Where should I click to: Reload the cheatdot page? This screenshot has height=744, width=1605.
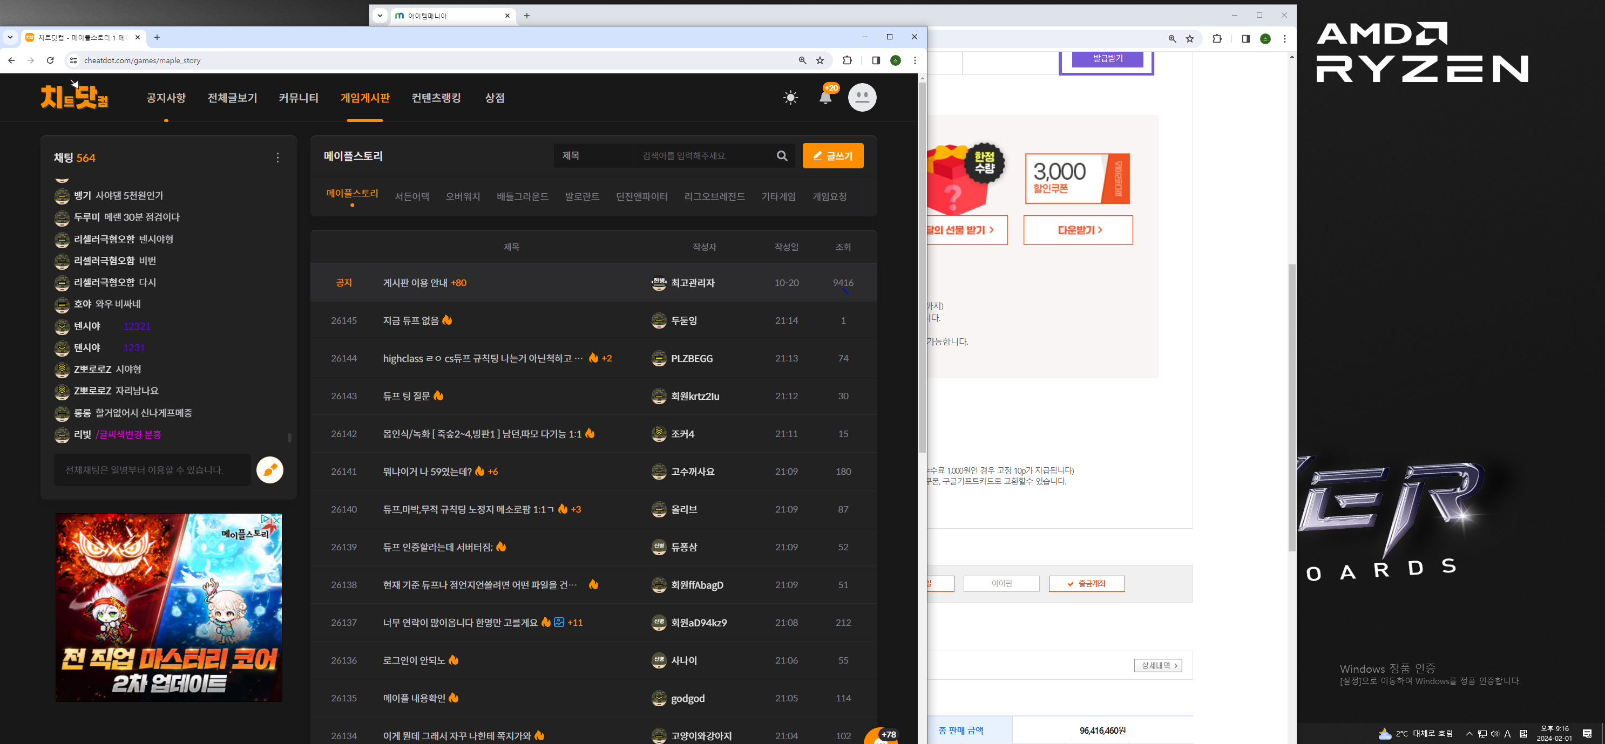click(x=50, y=60)
